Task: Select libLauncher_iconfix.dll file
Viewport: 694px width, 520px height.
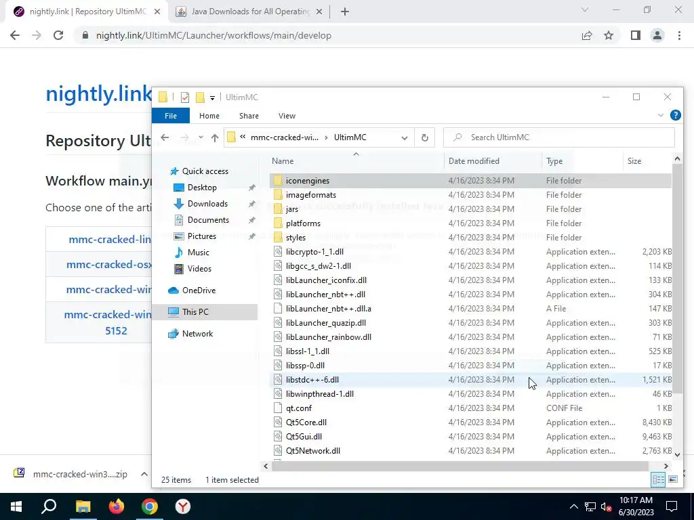Action: click(470, 280)
